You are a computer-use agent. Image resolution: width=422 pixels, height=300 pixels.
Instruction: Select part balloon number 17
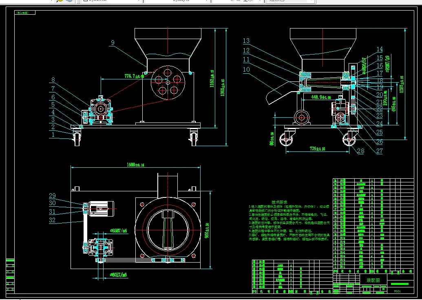point(380,73)
